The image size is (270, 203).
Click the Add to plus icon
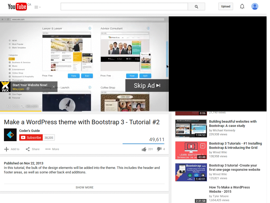(x=6, y=149)
